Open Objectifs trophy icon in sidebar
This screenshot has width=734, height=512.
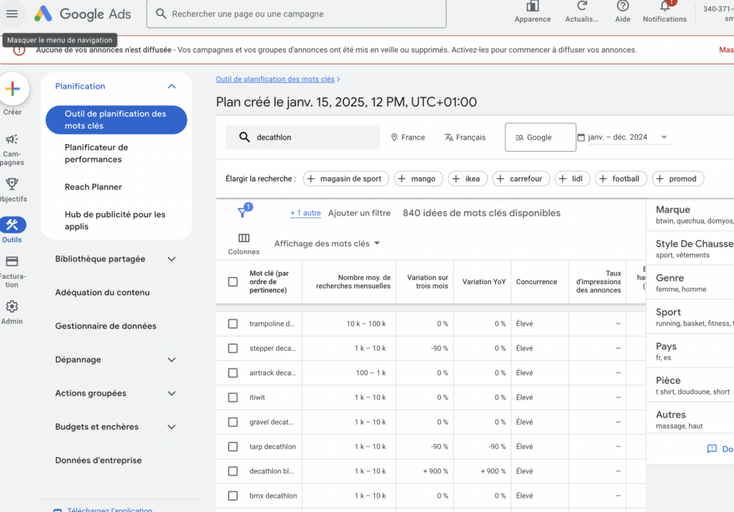point(11,184)
